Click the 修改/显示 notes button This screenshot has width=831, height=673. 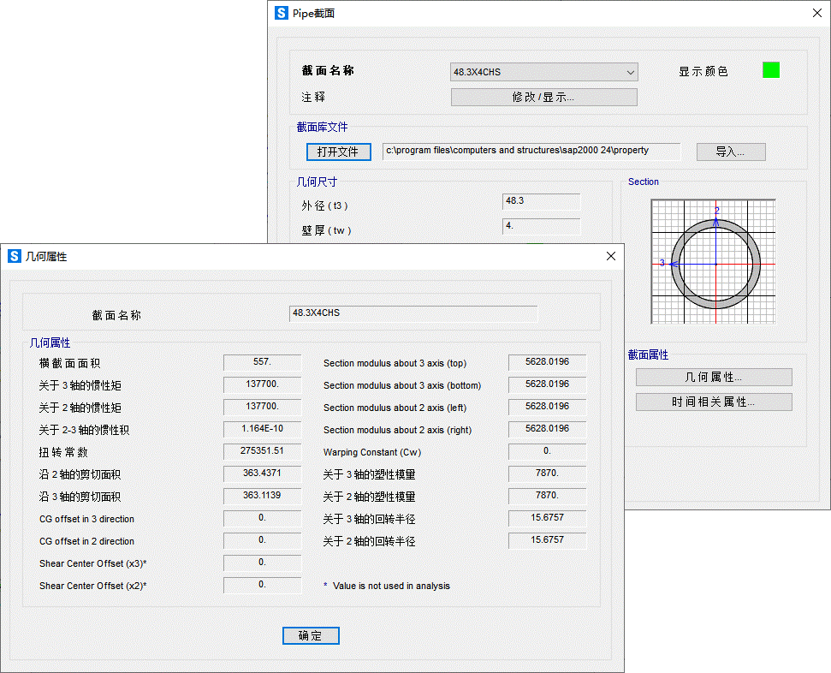click(543, 97)
